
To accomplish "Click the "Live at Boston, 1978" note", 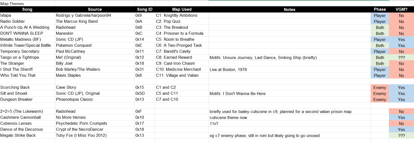I will (228, 69).
